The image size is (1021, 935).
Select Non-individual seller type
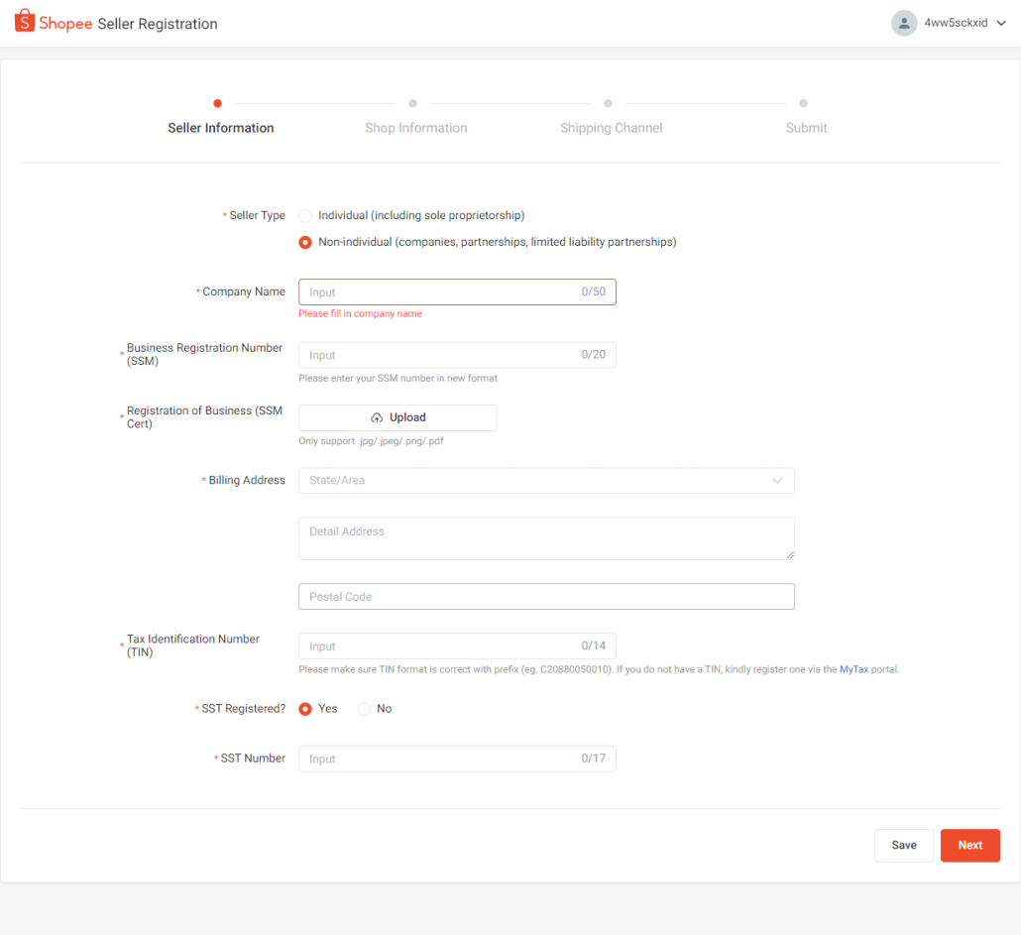305,243
